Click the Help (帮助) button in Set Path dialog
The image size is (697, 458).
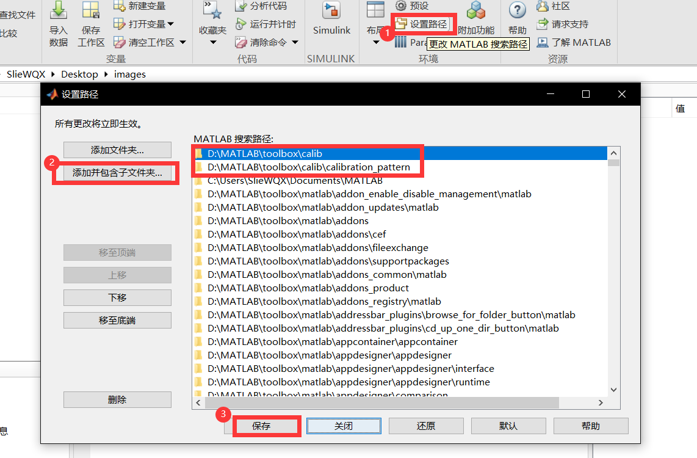click(591, 426)
